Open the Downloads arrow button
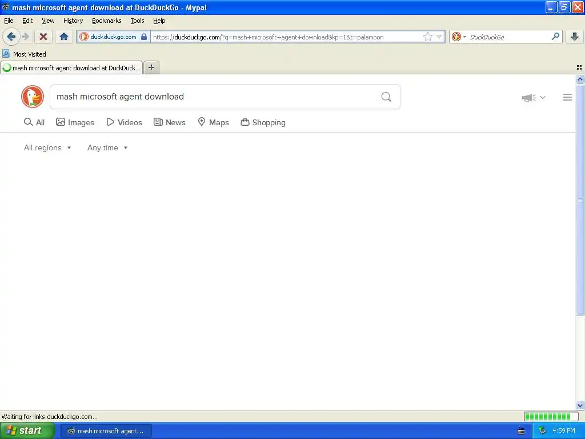585x439 pixels. (x=575, y=37)
